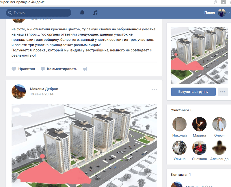231x187 pixels.
Task: Like the post with the heart icon
Action: click(x=14, y=69)
